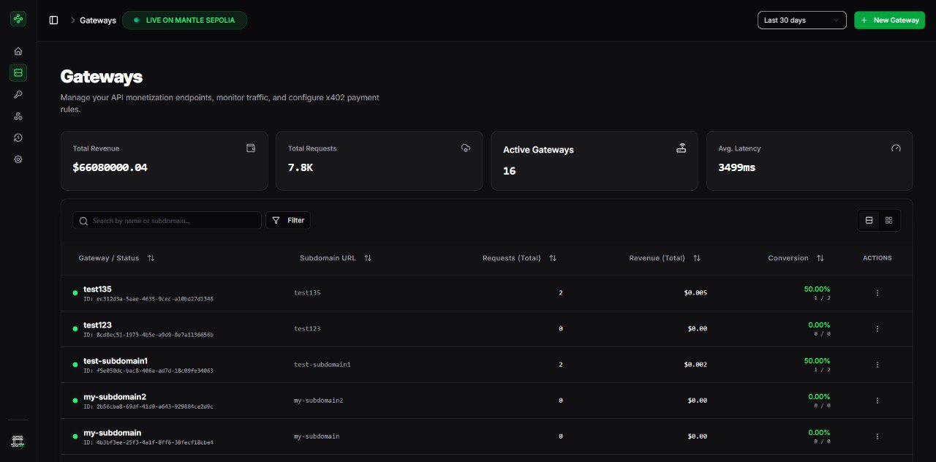Click the search by name or subdomain field
The width and height of the screenshot is (936, 462).
click(167, 220)
